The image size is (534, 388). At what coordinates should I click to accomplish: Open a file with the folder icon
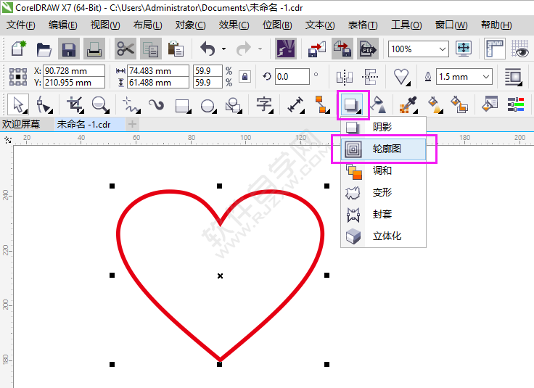pyautogui.click(x=44, y=49)
